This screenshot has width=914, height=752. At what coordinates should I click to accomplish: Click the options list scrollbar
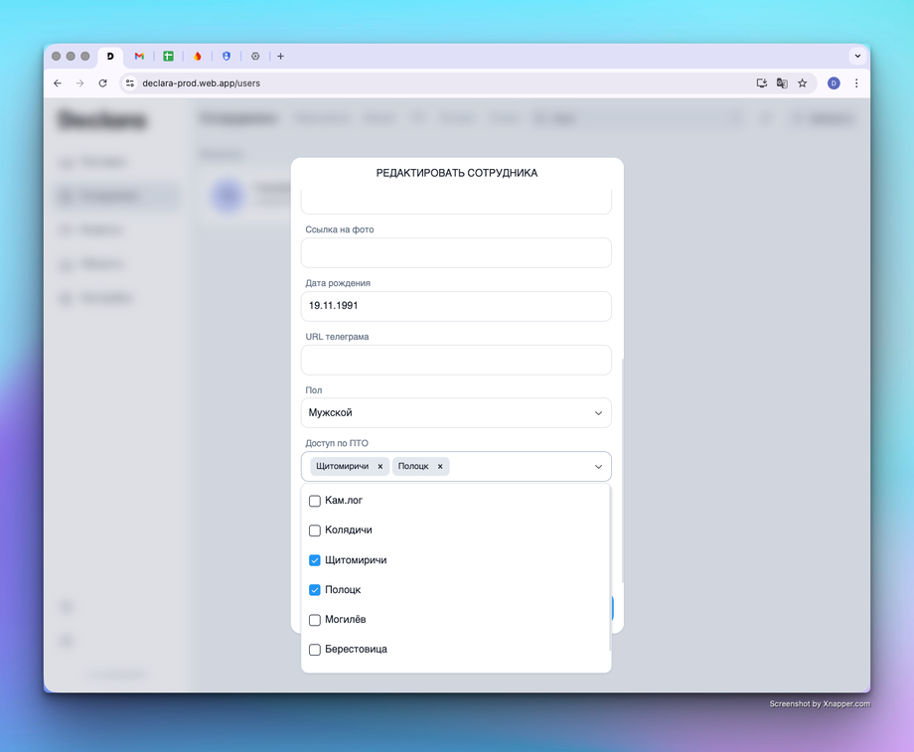coord(610,568)
